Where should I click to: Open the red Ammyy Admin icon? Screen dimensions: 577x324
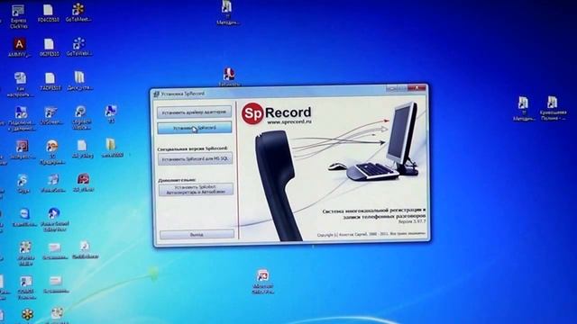(x=20, y=48)
